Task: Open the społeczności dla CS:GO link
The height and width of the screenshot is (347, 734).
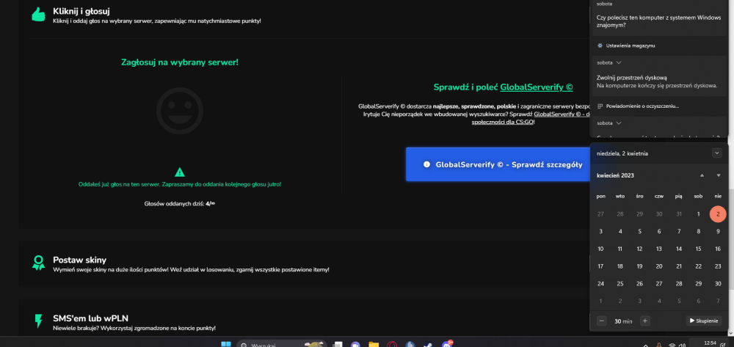Action: click(x=502, y=122)
